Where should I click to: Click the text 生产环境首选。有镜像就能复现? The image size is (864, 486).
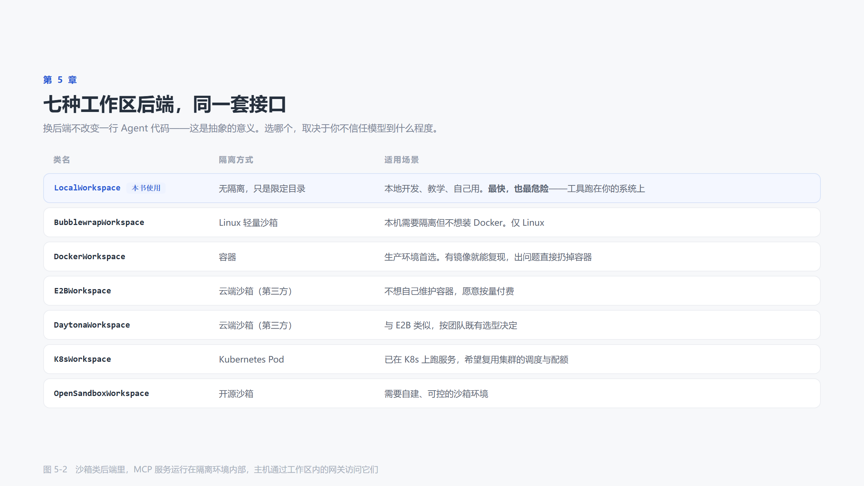coord(445,257)
